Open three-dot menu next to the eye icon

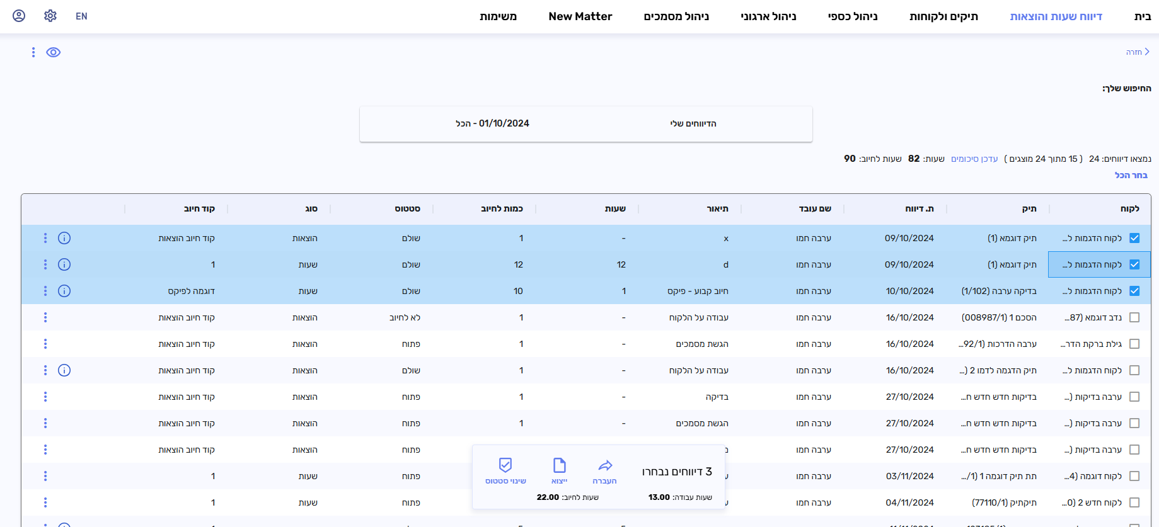(33, 52)
